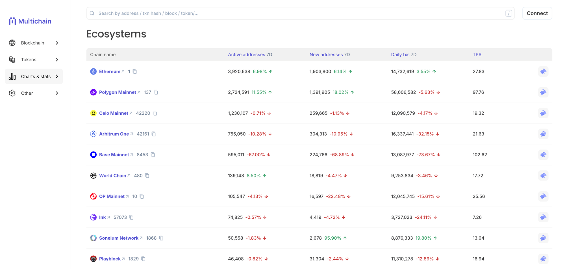This screenshot has width=565, height=269.
Task: Click the rabbit icon in Ethereum row
Action: pyautogui.click(x=543, y=71)
